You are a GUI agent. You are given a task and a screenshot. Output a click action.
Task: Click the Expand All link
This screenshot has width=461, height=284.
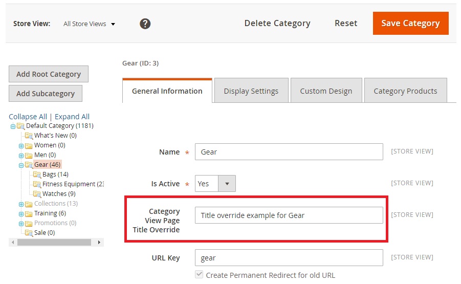coord(72,117)
